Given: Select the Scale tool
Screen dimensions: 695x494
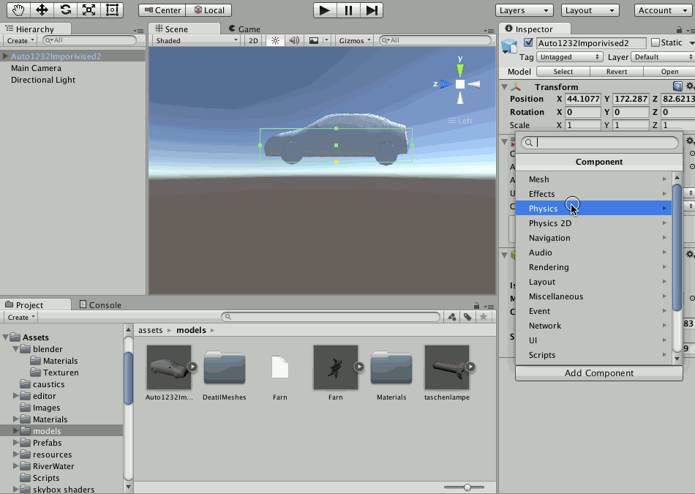Looking at the screenshot, I should (89, 10).
